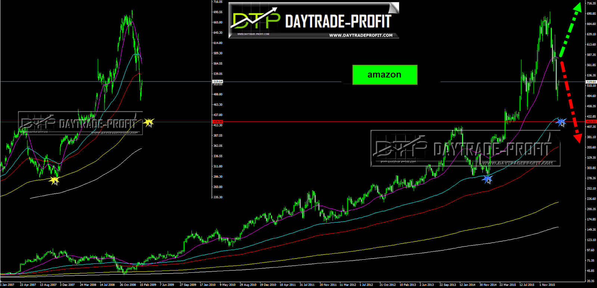Click the 11 Mar 2012 date label

(x=348, y=285)
